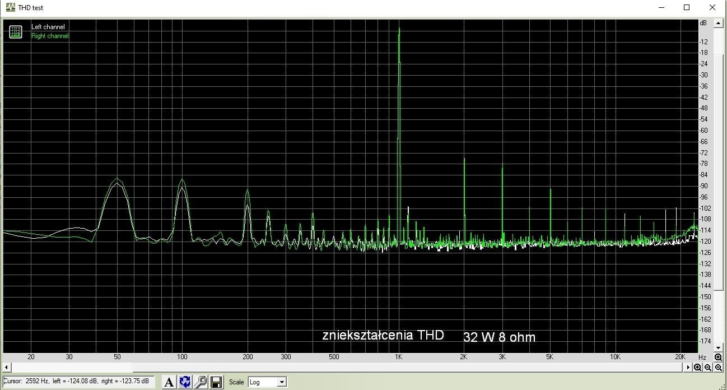This screenshot has width=727, height=390.
Task: Zoom out on the vertical dB axis
Action: 718,368
